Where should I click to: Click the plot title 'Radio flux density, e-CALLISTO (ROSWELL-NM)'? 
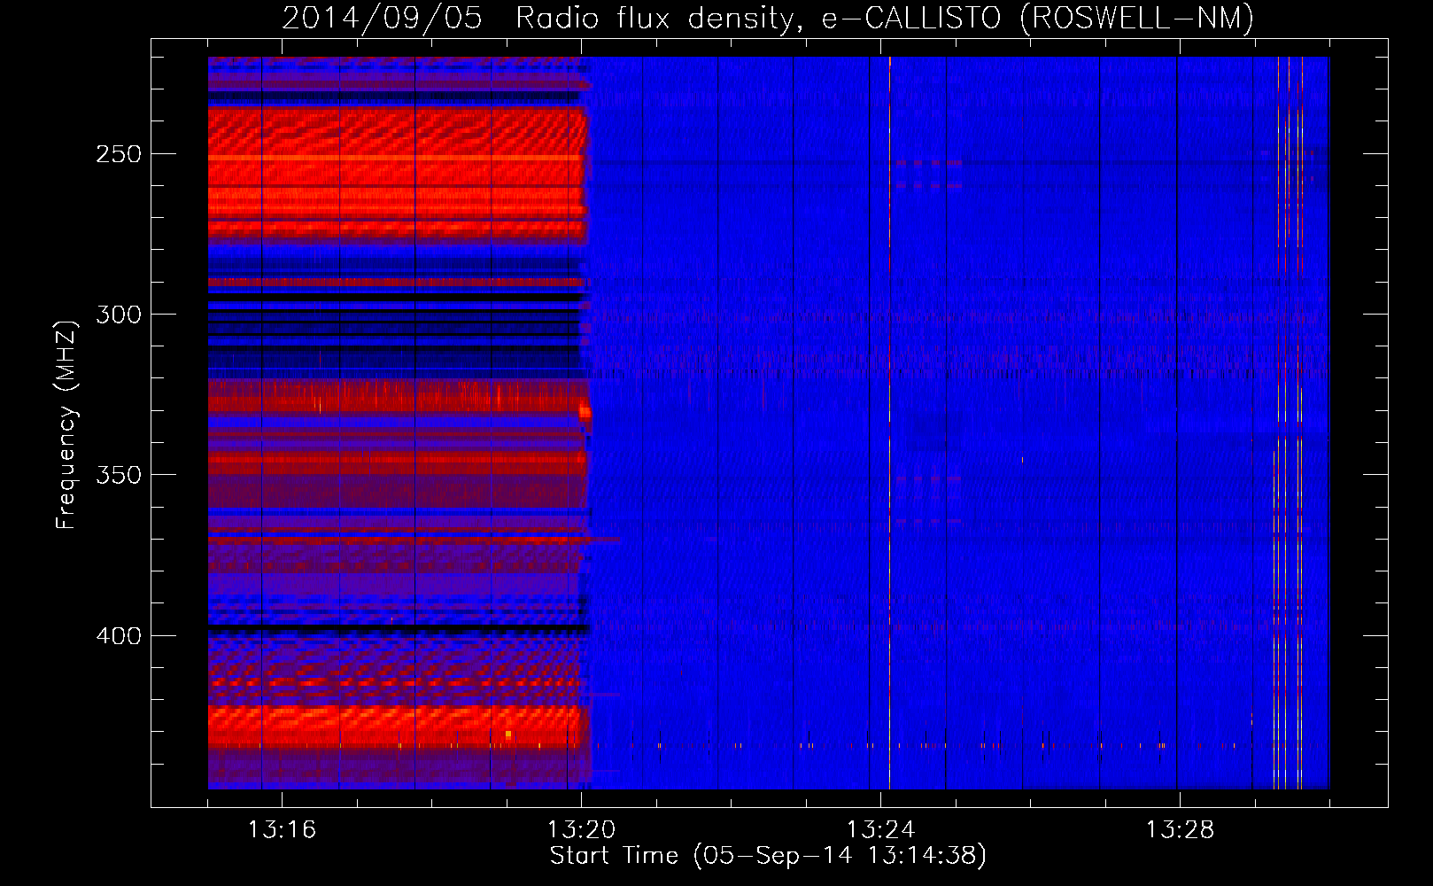(x=884, y=19)
